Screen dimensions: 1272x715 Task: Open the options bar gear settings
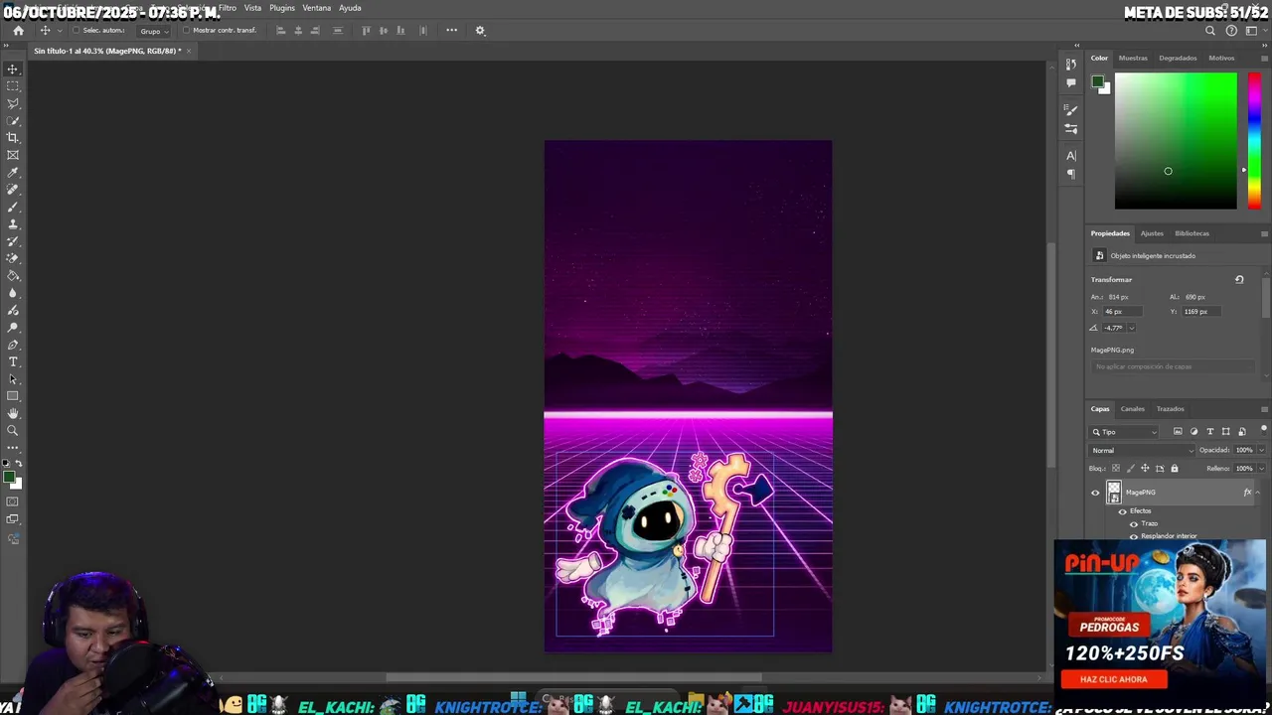point(480,30)
